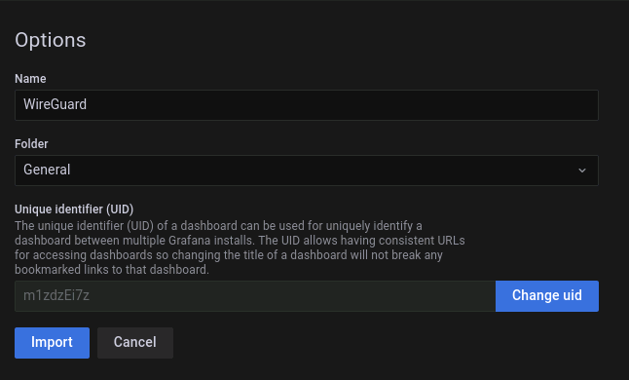Cancel the dashboard import
This screenshot has height=380, width=629.
(x=135, y=343)
